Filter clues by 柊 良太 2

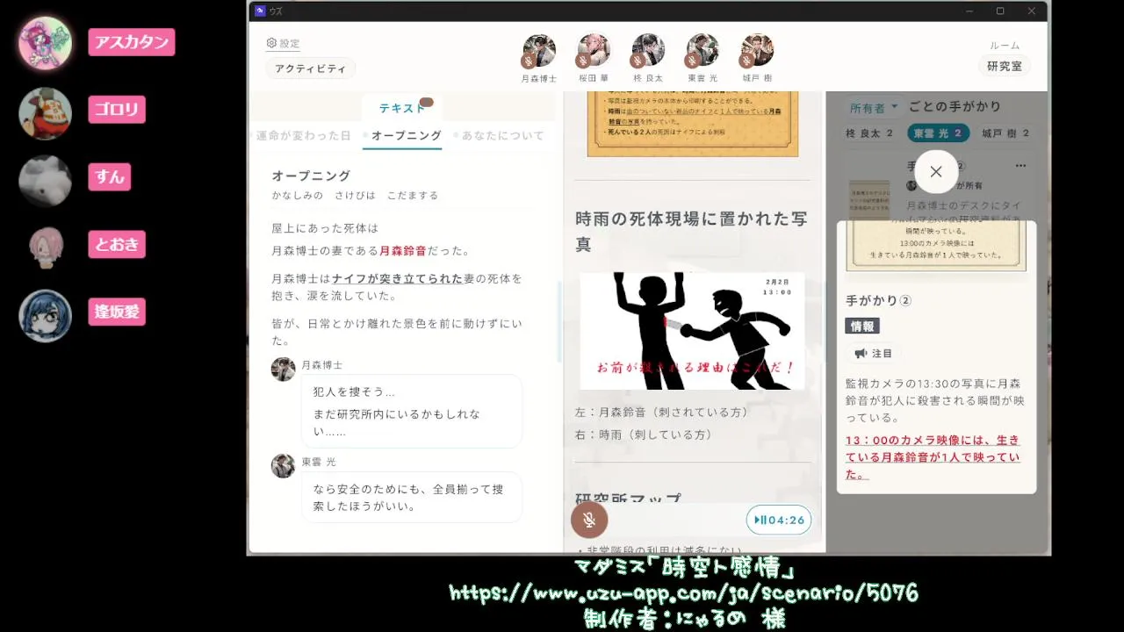pyautogui.click(x=869, y=133)
